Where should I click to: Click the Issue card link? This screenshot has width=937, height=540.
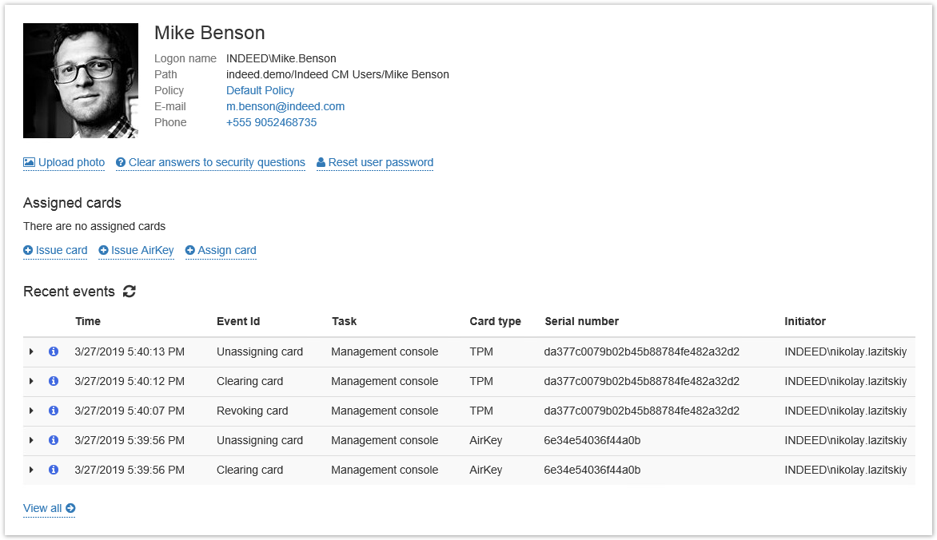pyautogui.click(x=55, y=250)
